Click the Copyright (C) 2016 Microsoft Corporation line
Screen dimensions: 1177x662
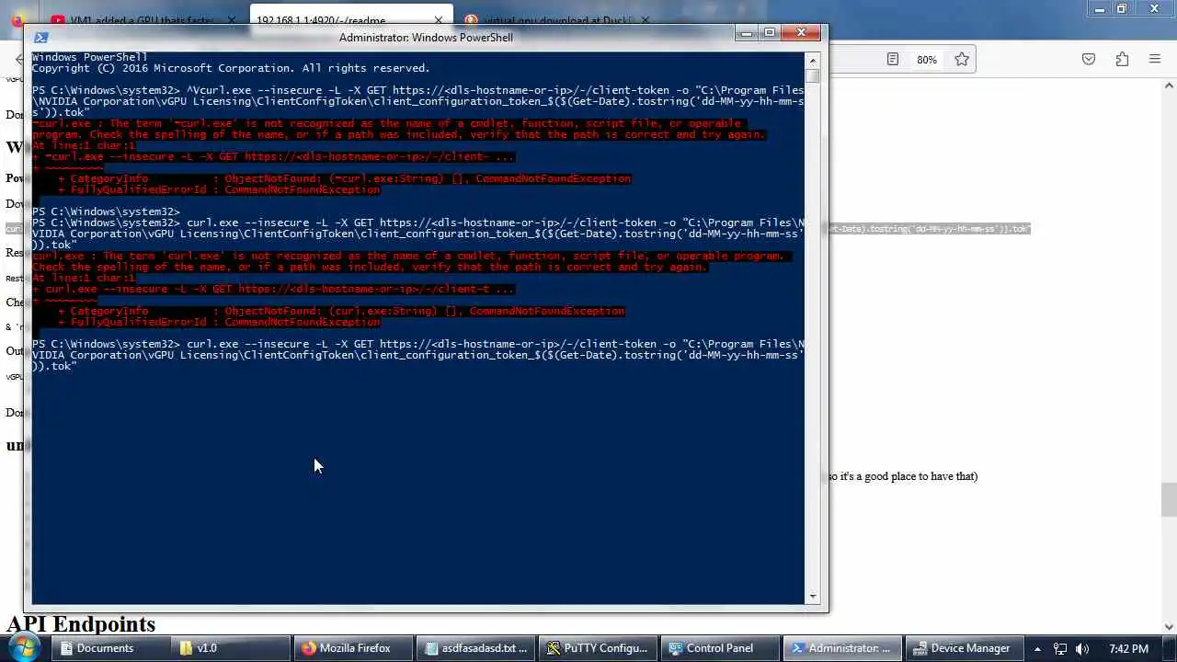click(x=231, y=68)
